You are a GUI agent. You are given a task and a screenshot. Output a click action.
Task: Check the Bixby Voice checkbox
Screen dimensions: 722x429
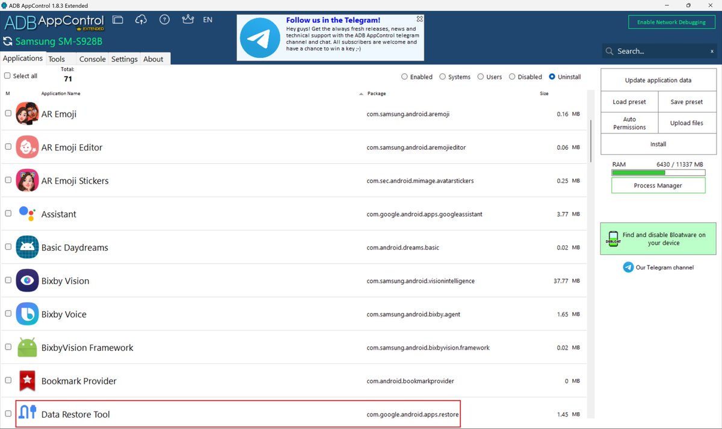pos(8,313)
